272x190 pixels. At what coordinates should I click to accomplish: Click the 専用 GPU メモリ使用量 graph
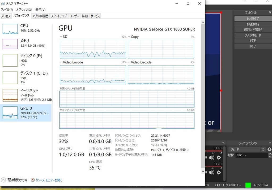point(127,99)
